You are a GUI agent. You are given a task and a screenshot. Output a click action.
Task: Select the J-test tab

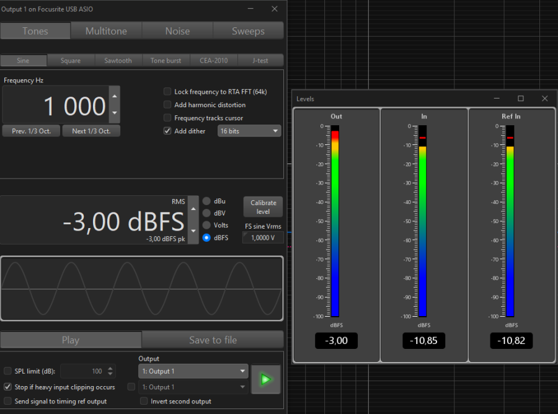[260, 61]
